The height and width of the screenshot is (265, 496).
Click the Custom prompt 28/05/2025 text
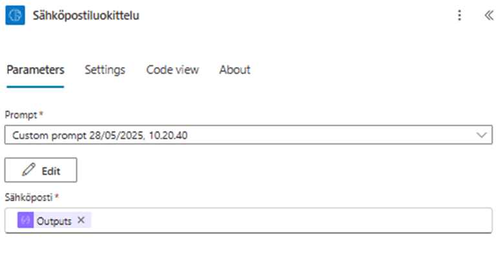[100, 135]
